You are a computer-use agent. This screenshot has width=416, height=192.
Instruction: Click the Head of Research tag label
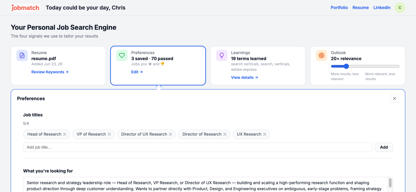[x=44, y=134]
